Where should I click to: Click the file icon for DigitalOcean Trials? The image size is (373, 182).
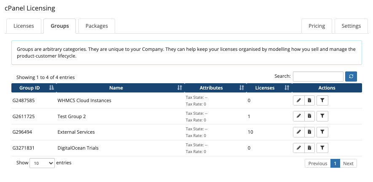point(309,148)
